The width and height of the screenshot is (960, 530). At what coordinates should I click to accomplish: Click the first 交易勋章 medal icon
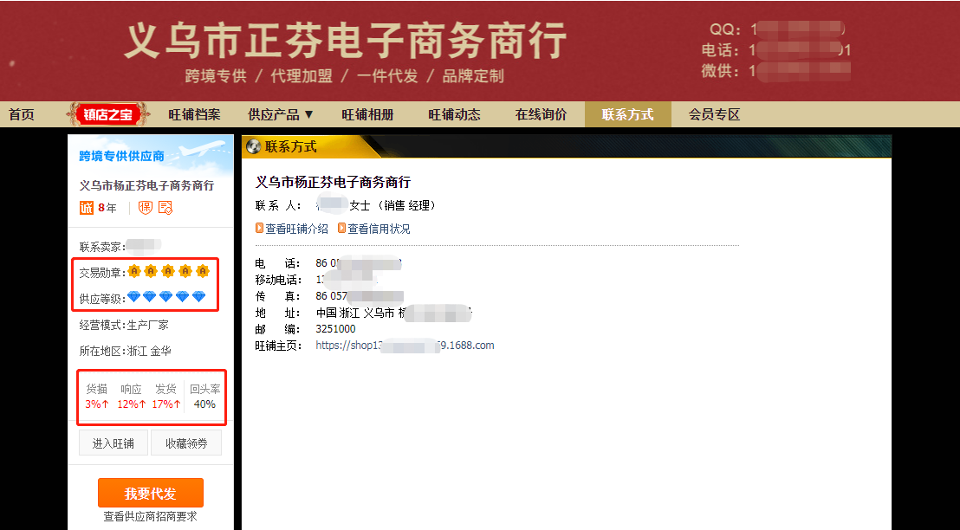(x=134, y=271)
